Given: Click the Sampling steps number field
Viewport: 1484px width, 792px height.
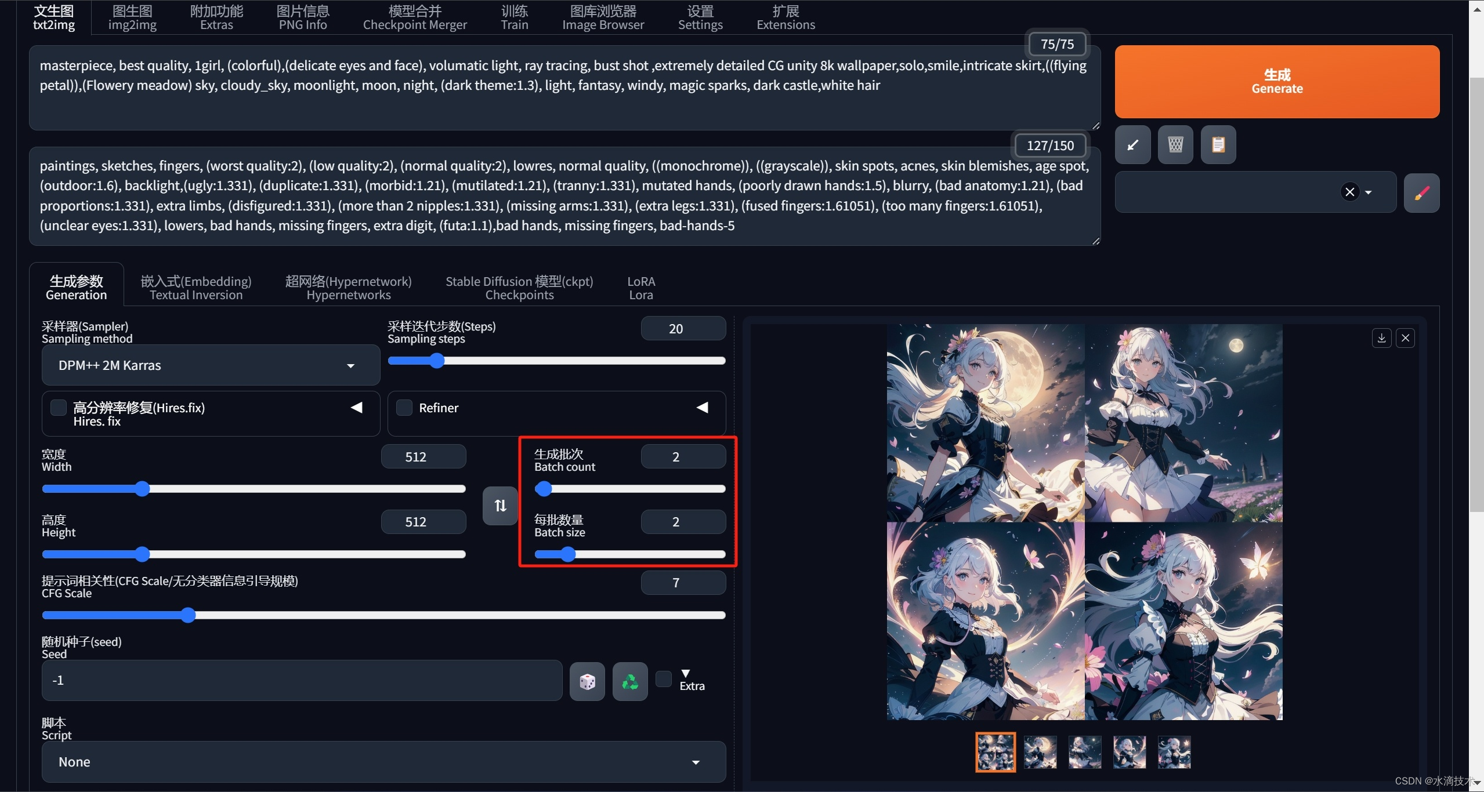Looking at the screenshot, I should tap(683, 329).
